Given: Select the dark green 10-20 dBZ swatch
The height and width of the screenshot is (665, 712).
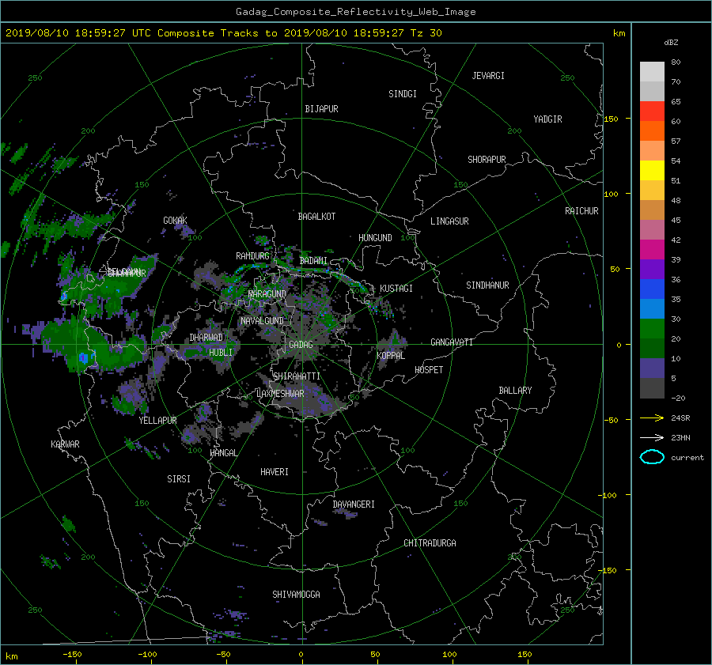Looking at the screenshot, I should tap(652, 349).
